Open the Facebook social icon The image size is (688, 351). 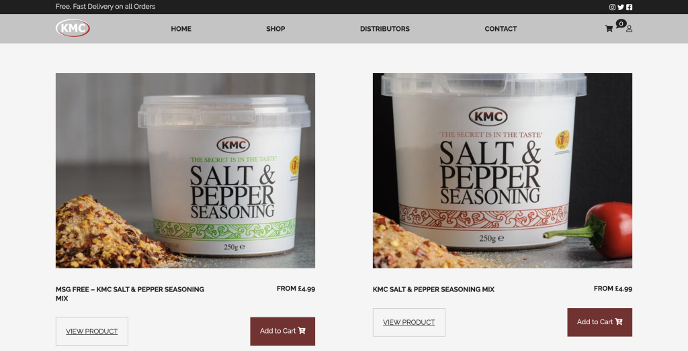629,7
